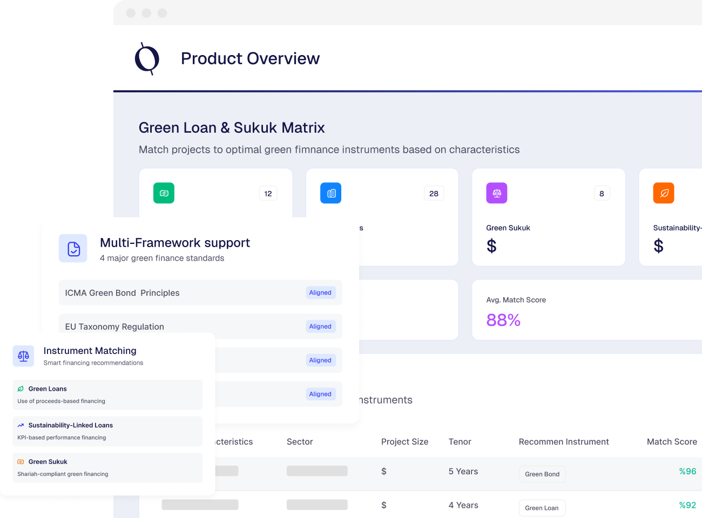The height and width of the screenshot is (518, 702).
Task: Click the blue document card icon
Action: pos(331,193)
